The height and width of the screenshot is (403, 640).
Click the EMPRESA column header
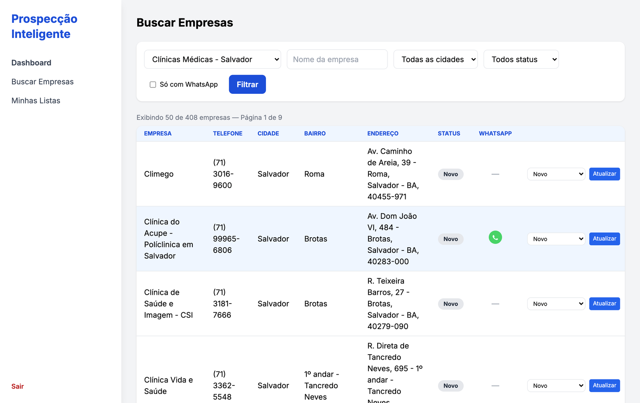158,133
